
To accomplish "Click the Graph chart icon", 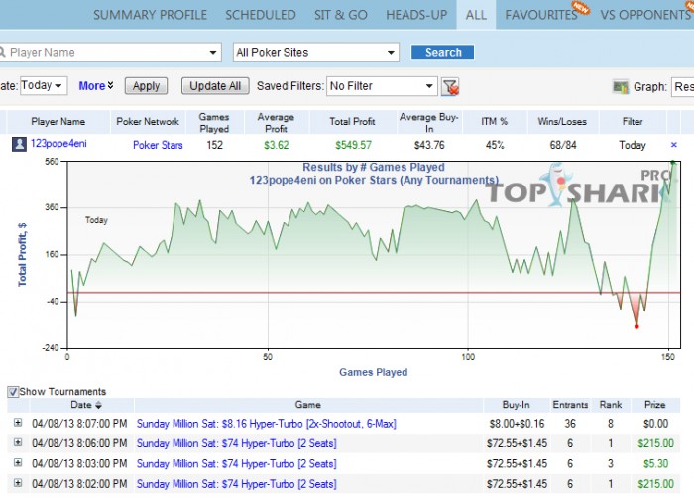I will pos(620,87).
